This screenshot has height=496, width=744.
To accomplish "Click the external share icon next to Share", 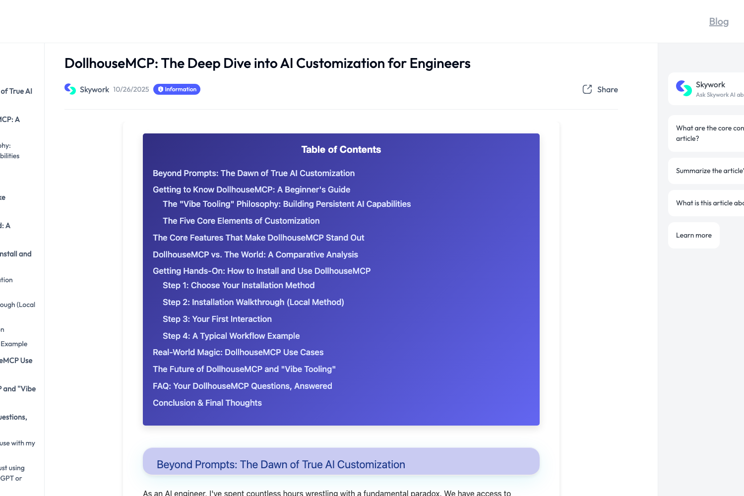I will pos(586,89).
